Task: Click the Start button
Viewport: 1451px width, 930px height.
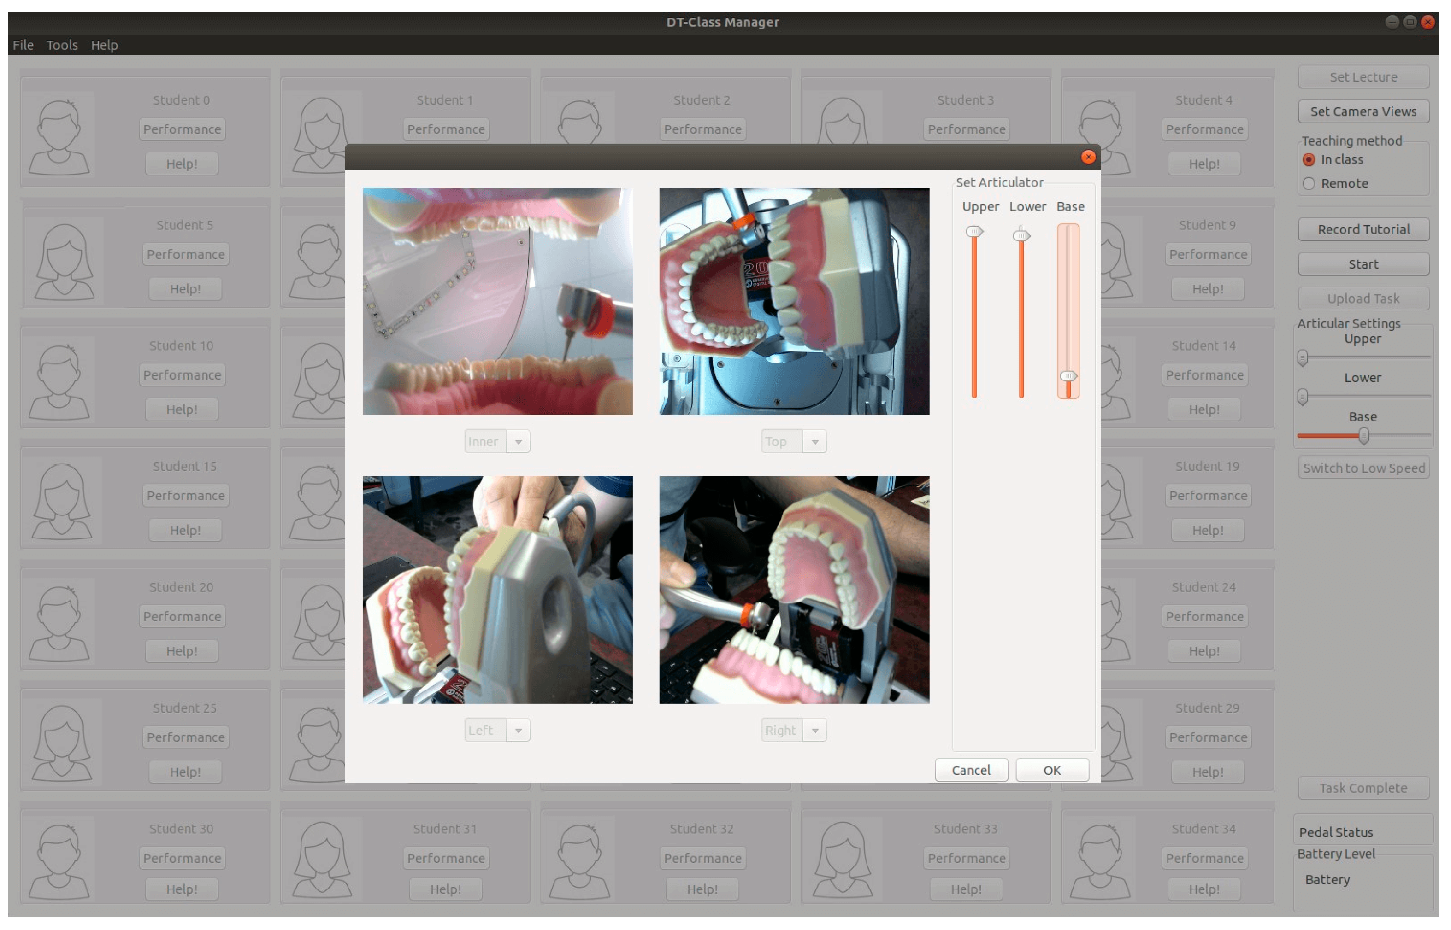Action: click(1363, 264)
